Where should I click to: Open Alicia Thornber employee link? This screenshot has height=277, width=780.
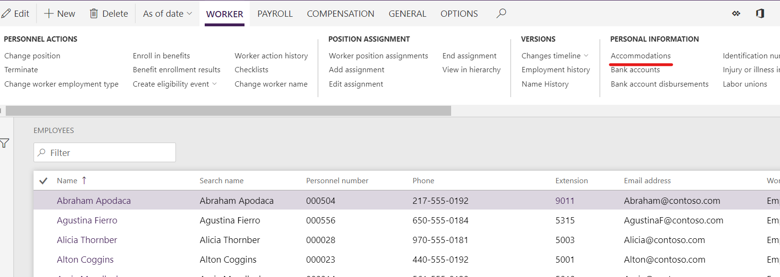87,240
